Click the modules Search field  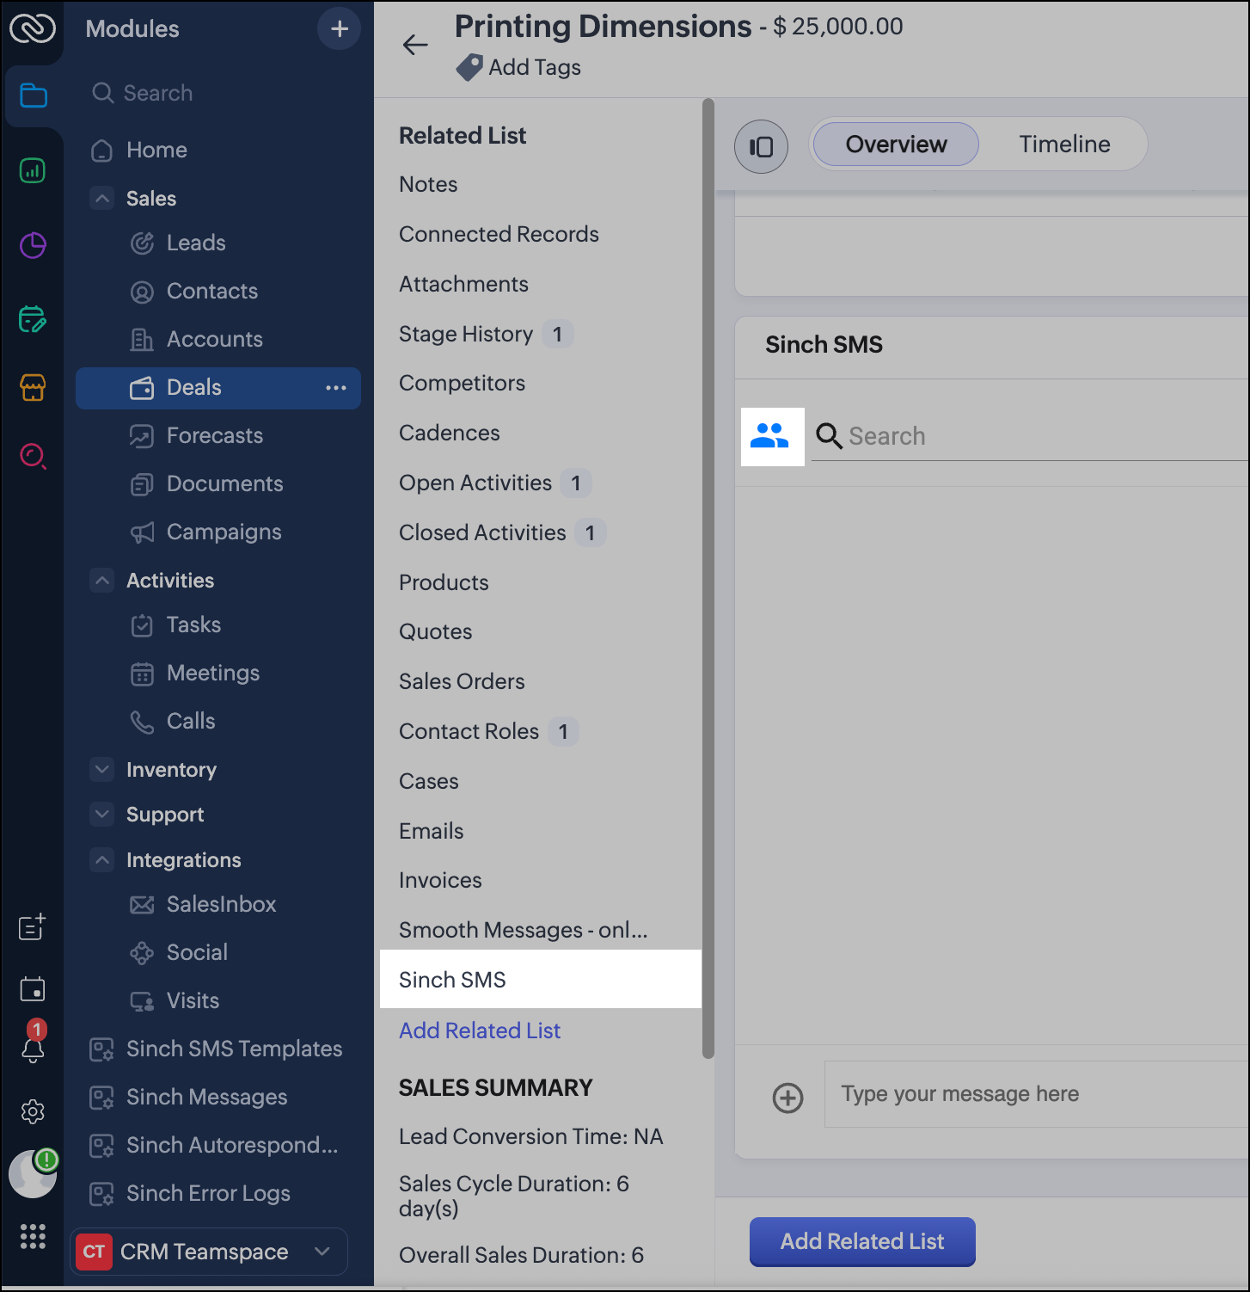click(221, 93)
